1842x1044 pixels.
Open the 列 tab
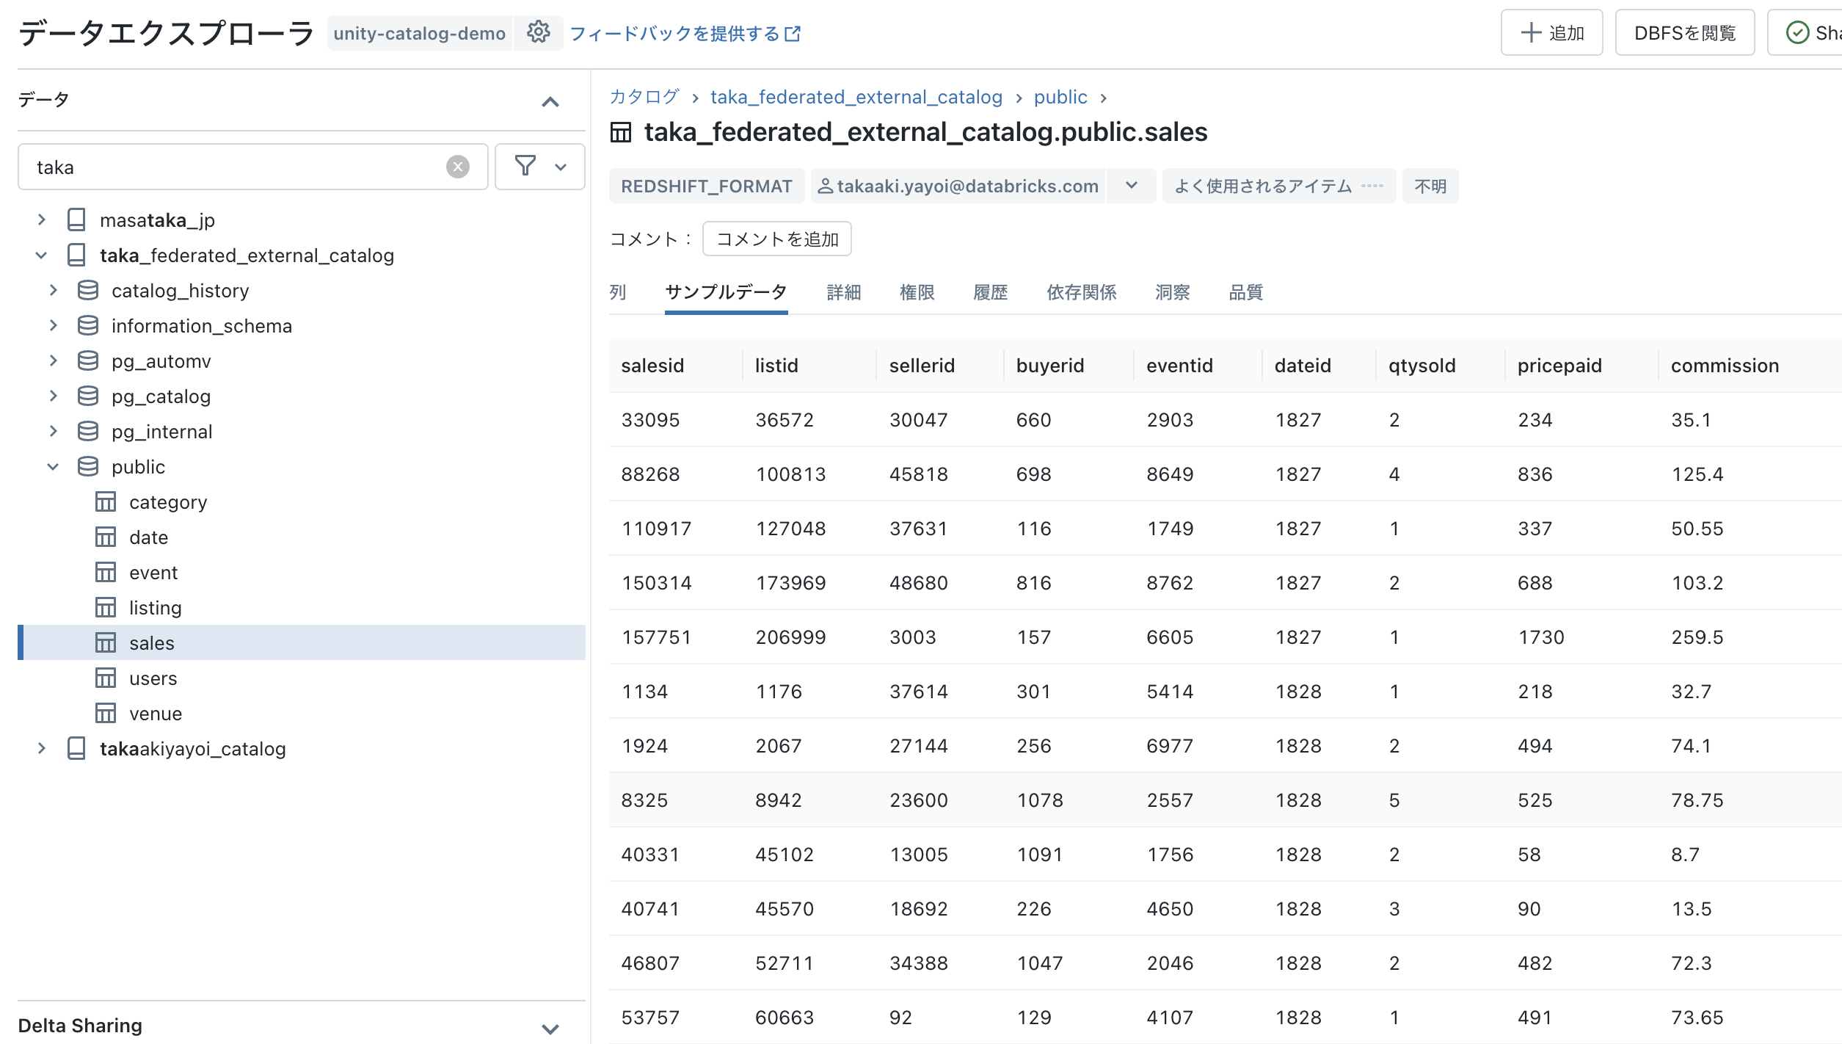pyautogui.click(x=616, y=292)
